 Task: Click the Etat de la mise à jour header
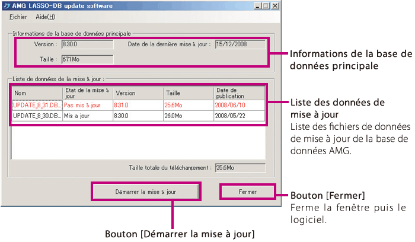click(87, 93)
